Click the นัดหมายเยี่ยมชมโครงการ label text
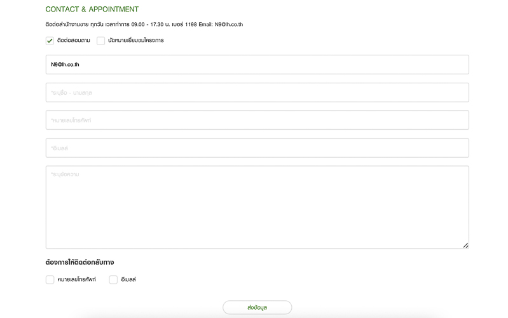Image resolution: width=508 pixels, height=318 pixels. coord(136,40)
